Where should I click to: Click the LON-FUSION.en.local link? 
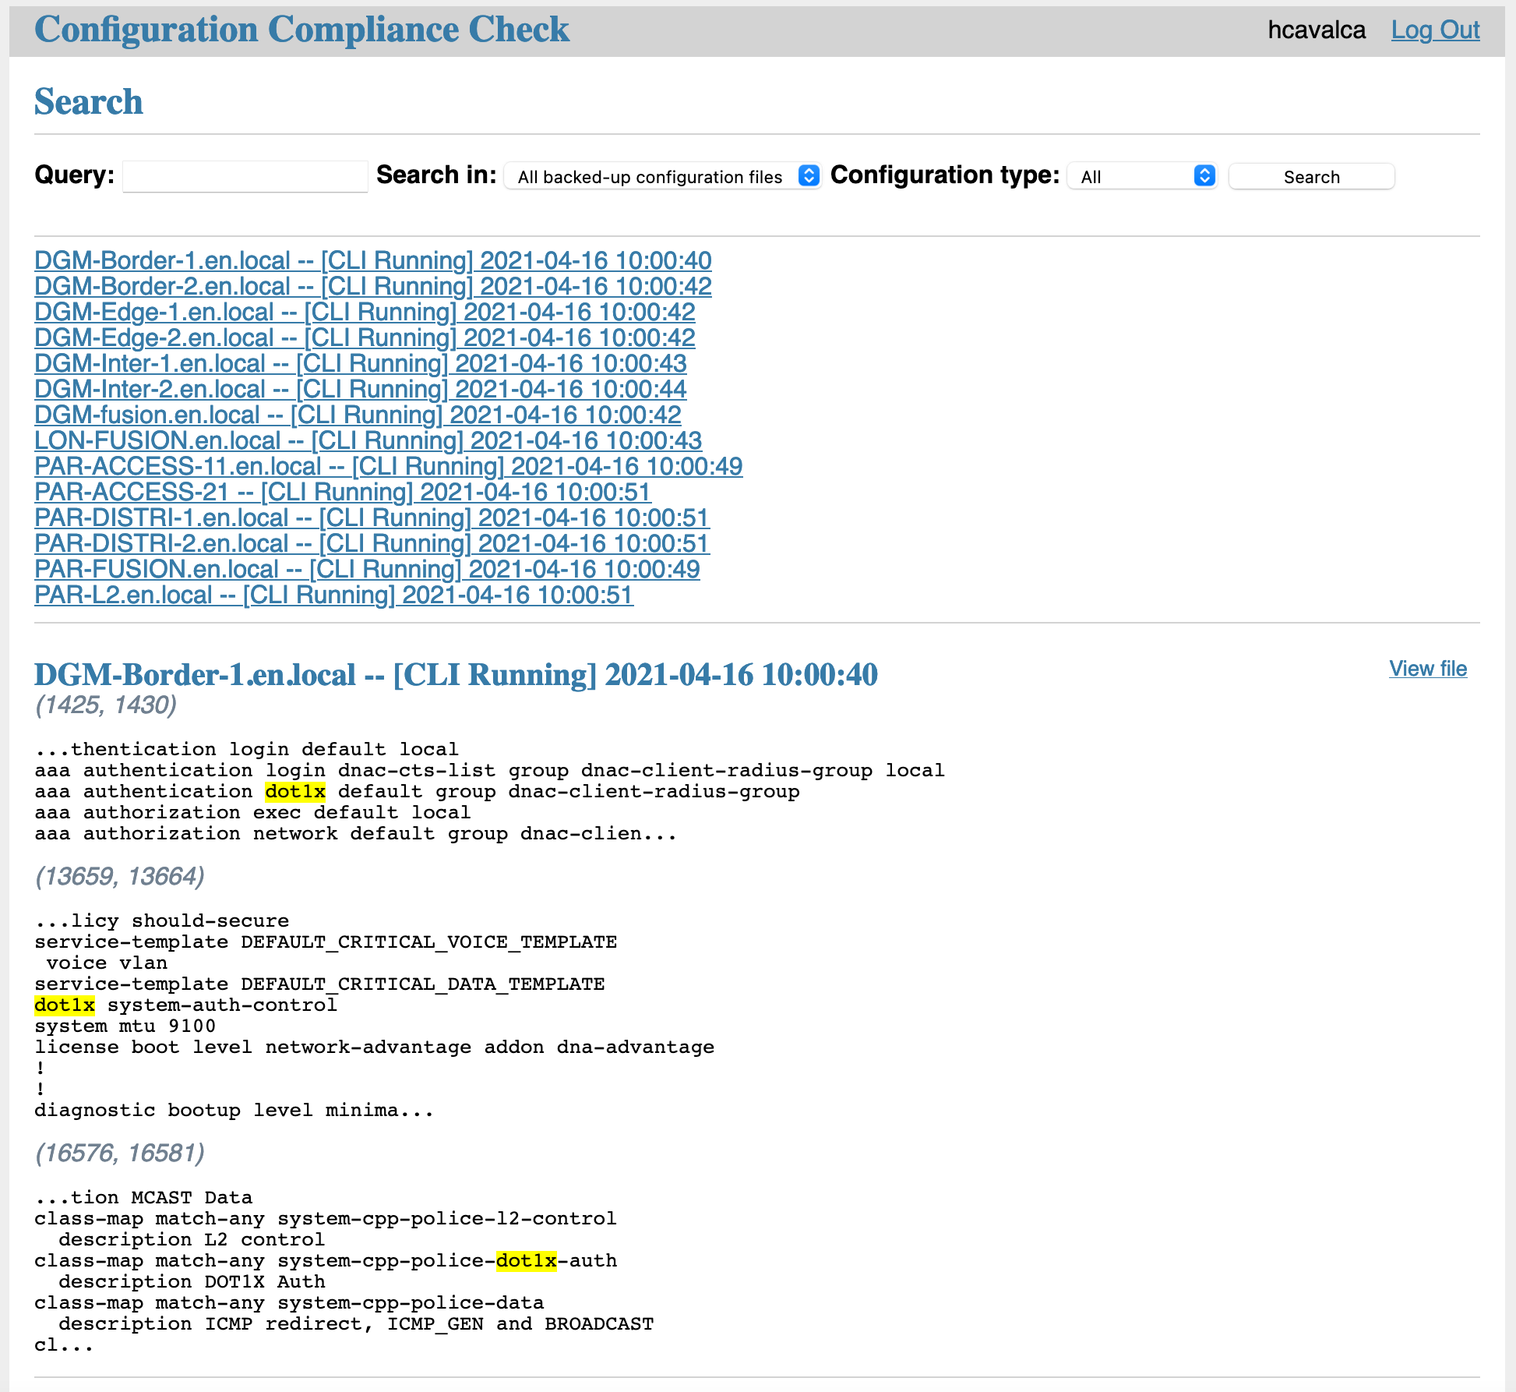368,440
